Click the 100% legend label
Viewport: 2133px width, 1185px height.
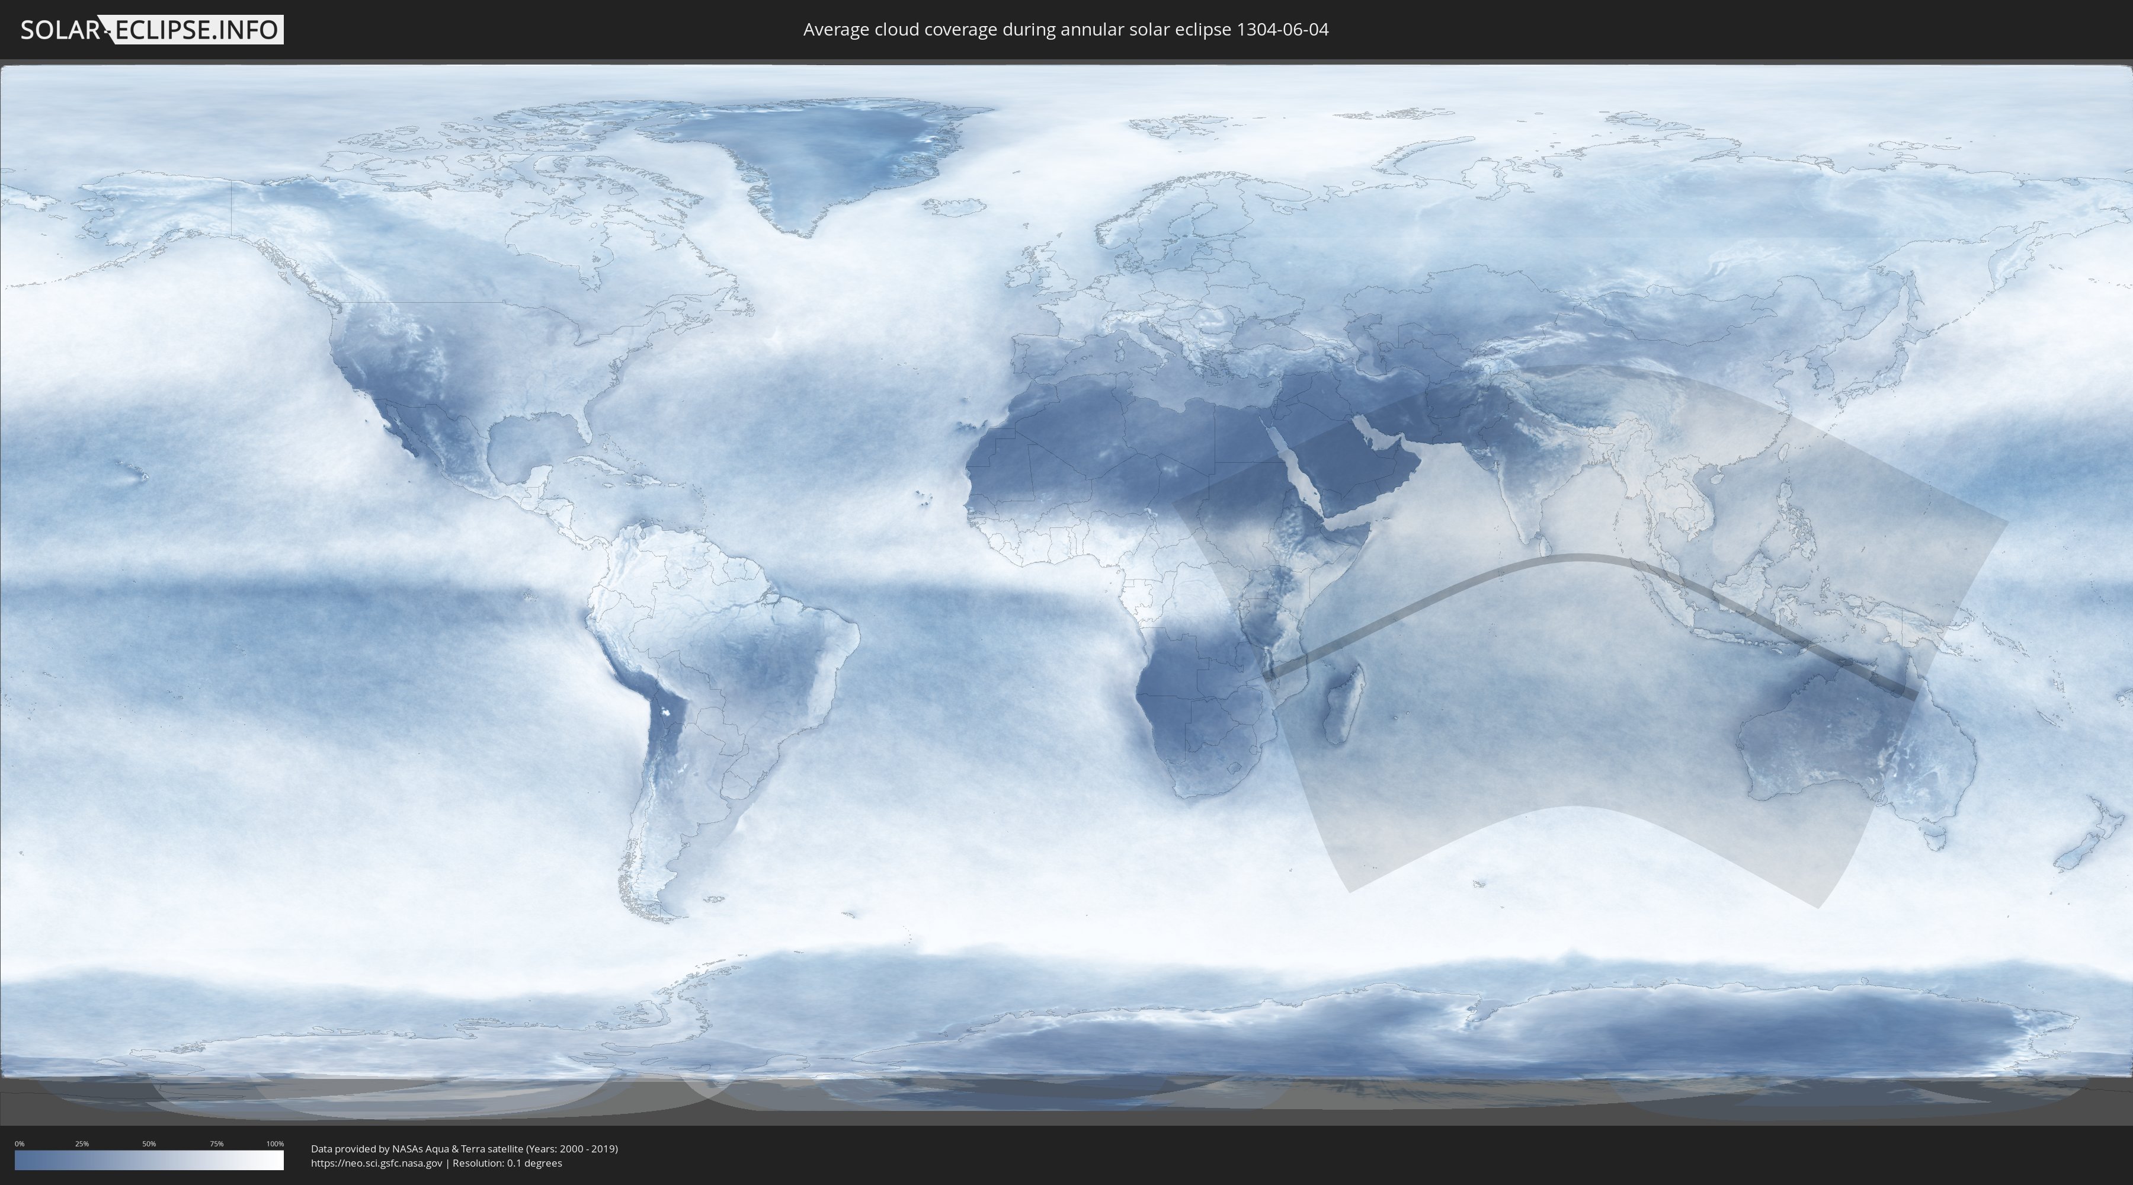275,1144
